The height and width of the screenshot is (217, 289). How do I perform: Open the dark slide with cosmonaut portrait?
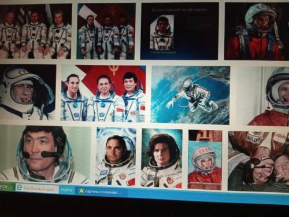point(180,31)
